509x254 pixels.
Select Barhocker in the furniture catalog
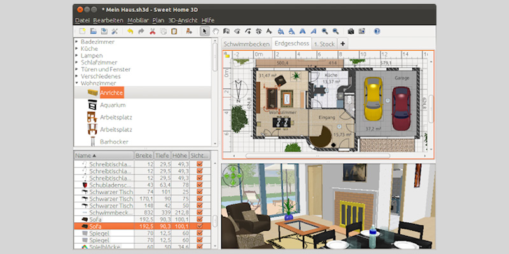[x=114, y=142]
